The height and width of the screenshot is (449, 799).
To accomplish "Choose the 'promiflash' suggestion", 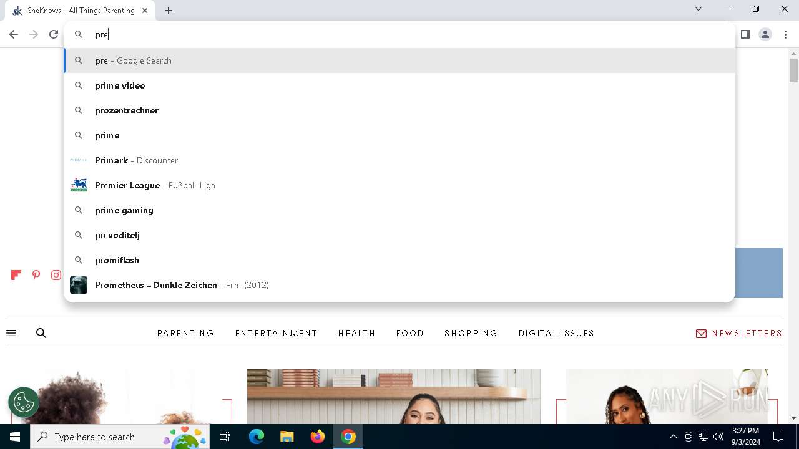I will pos(399,260).
